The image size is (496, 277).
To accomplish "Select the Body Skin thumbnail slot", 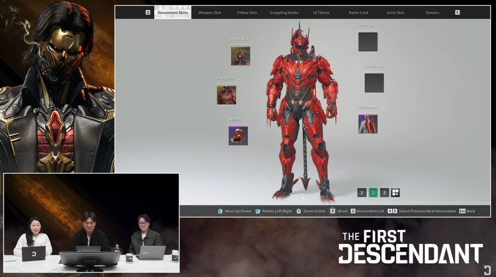I will click(227, 95).
